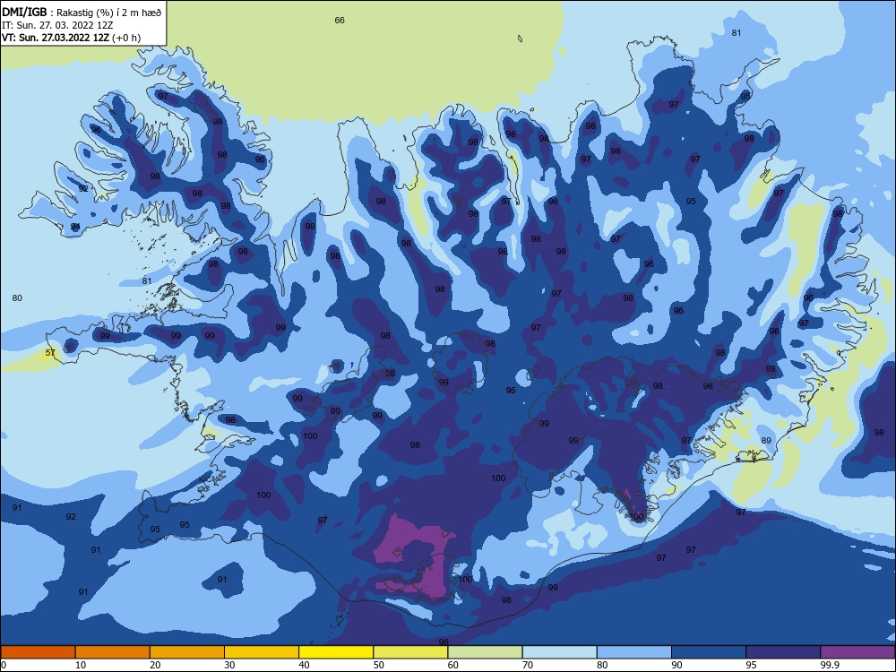The width and height of the screenshot is (896, 672).
Task: Click the '99.9' legend tick label
Action: click(829, 665)
